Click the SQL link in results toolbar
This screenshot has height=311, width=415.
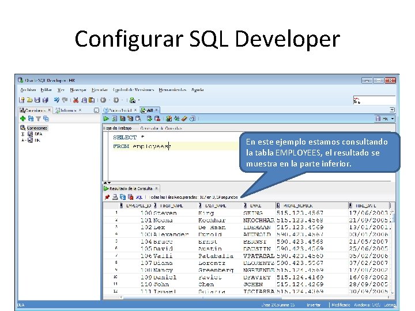(x=139, y=198)
